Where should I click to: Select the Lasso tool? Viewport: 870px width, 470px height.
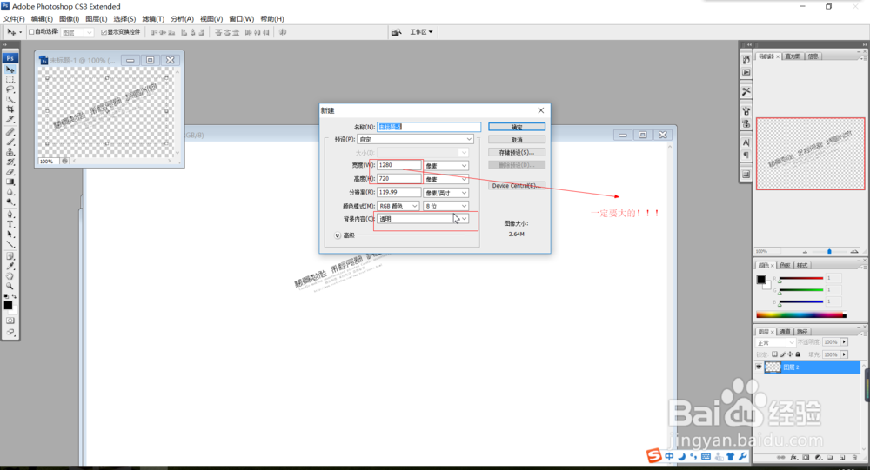(10, 89)
